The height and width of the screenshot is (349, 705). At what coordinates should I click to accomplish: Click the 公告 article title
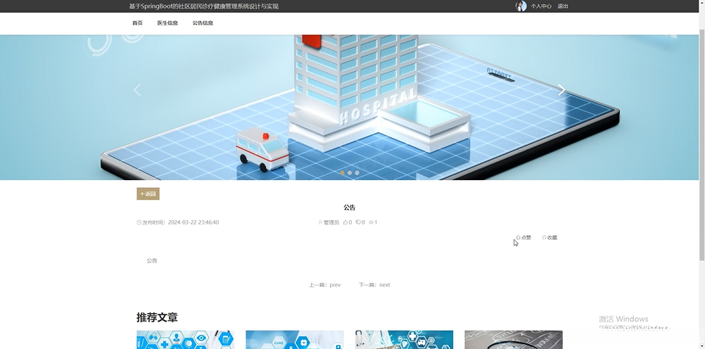pyautogui.click(x=350, y=208)
